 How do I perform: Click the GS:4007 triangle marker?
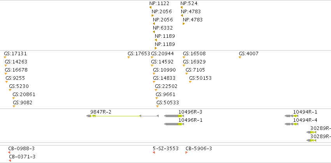[240, 58]
